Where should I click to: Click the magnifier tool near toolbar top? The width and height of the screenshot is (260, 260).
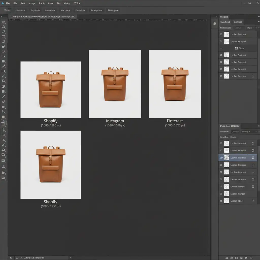click(3, 27)
